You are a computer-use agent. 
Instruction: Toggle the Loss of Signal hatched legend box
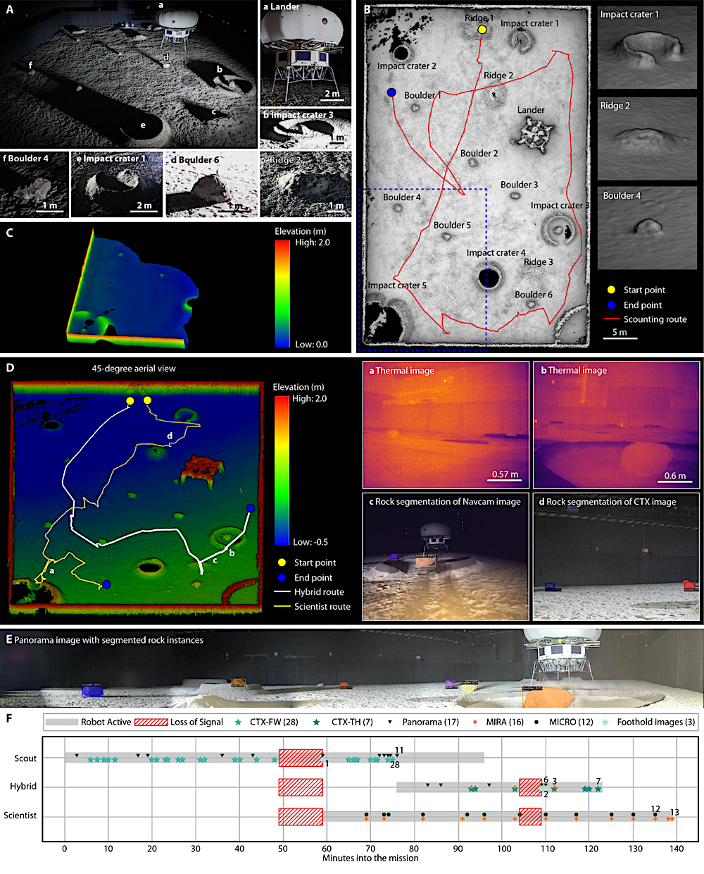(150, 721)
